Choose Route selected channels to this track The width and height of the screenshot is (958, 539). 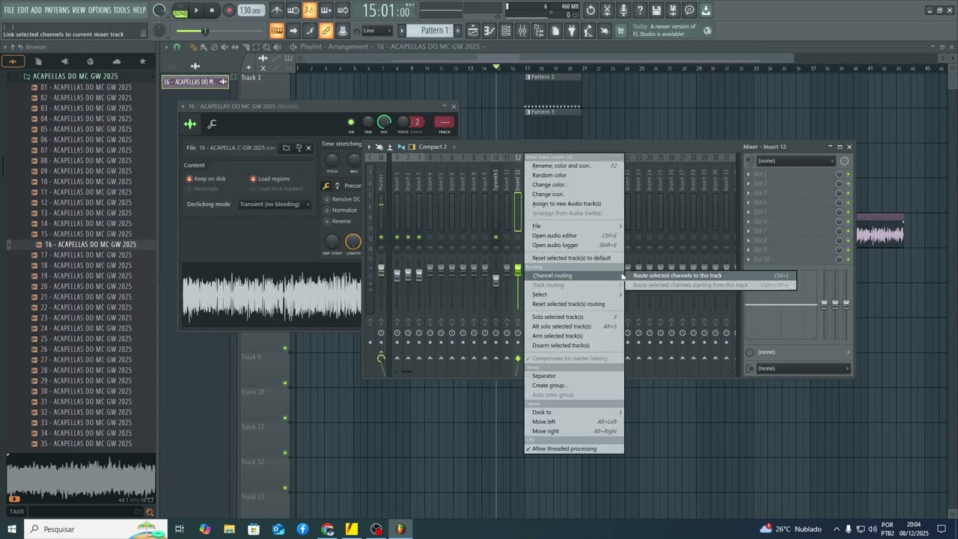[710, 275]
